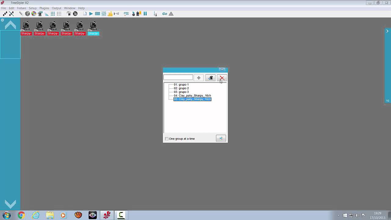Open the color wheel panel icon
Image resolution: width=391 pixels, height=220 pixels.
(34, 14)
